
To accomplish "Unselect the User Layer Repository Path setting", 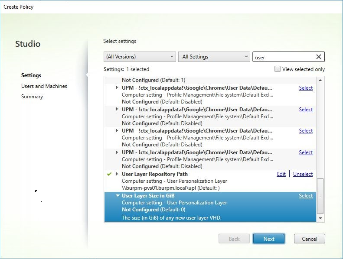I will pos(303,174).
